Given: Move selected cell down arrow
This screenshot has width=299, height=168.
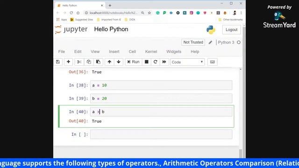Looking at the screenshot, I should (x=119, y=62).
